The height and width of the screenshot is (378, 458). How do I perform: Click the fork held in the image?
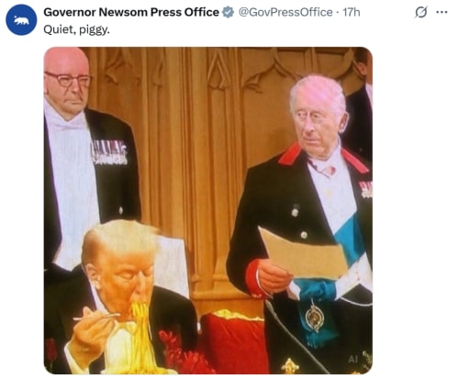click(x=97, y=317)
